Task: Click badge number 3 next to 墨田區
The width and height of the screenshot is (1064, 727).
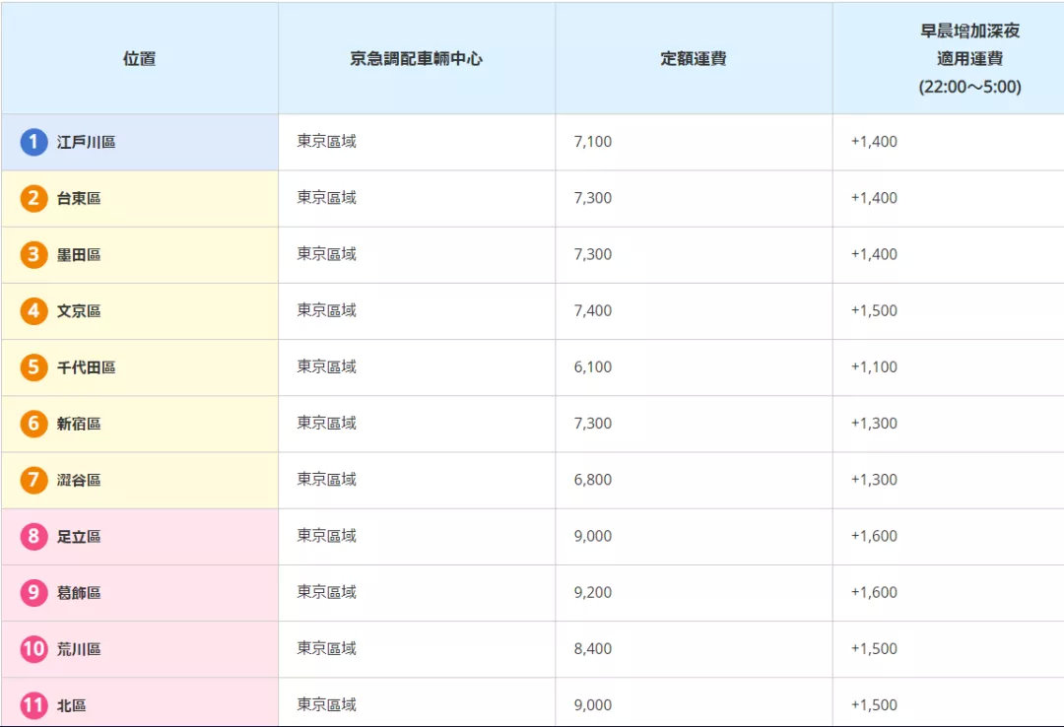Action: 33,253
